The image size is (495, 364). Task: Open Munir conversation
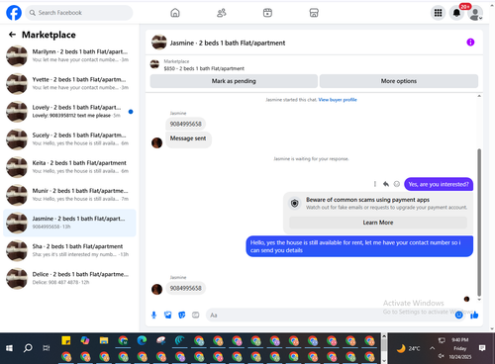(x=69, y=195)
